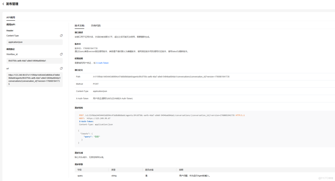Screen dimensions: 335x181
Task: Select the 技术文档 tab
Action: (79, 25)
